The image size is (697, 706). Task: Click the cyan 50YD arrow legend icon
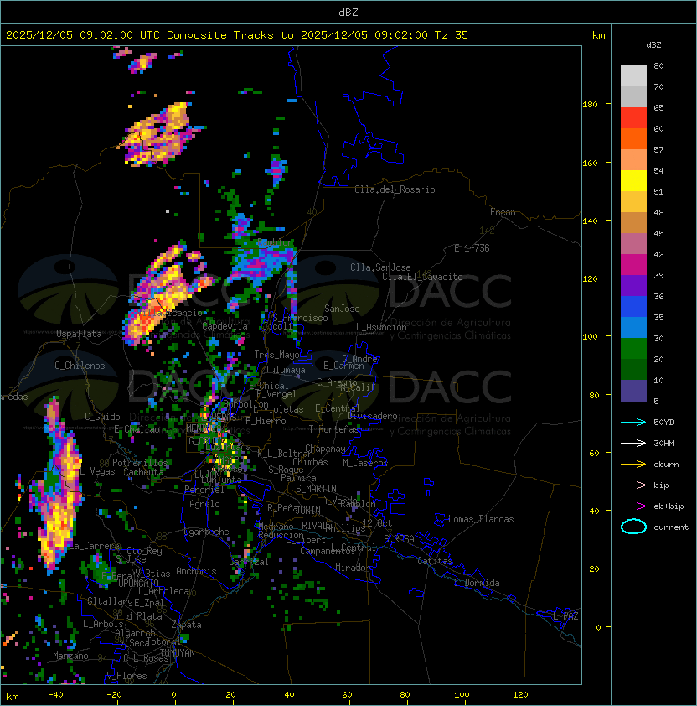click(x=633, y=422)
